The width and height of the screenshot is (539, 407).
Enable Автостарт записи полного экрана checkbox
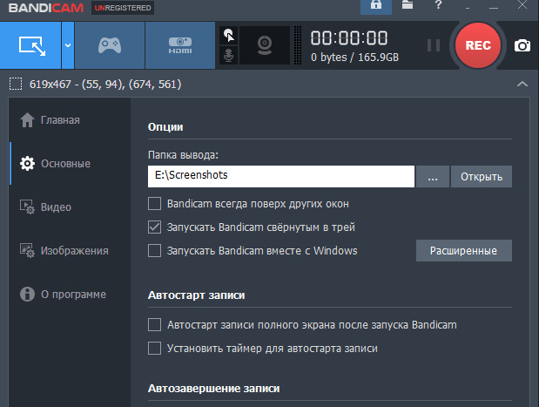coord(154,325)
